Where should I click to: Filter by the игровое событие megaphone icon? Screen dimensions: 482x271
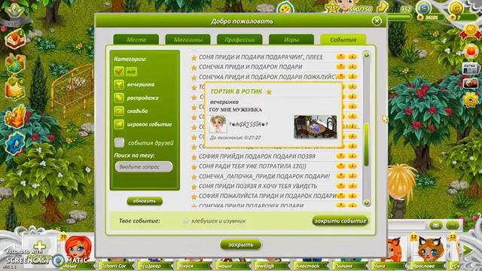click(119, 124)
